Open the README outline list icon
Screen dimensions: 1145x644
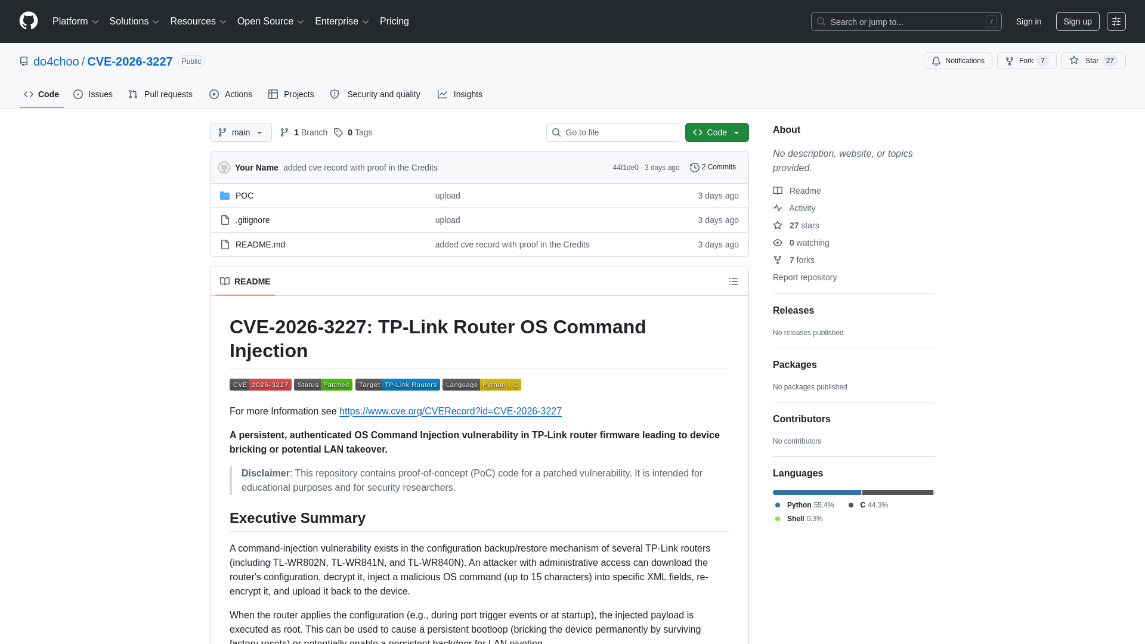[x=734, y=281]
